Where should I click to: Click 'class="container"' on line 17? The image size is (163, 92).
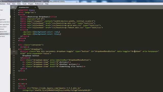(33, 45)
